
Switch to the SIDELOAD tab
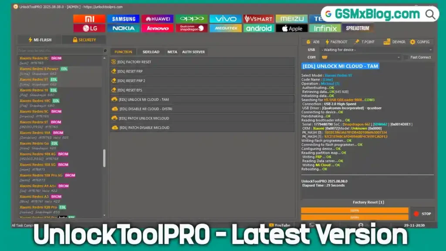pyautogui.click(x=151, y=51)
